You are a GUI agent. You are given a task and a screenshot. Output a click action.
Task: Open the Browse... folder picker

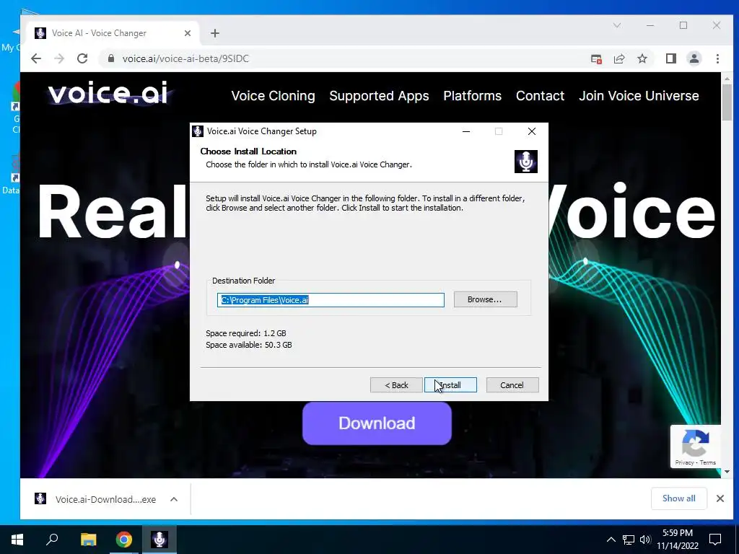click(x=485, y=299)
